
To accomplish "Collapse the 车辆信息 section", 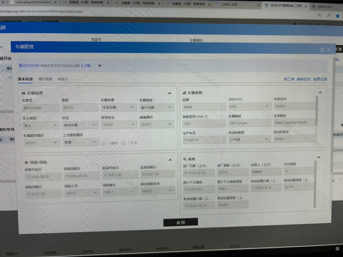I will (169, 93).
